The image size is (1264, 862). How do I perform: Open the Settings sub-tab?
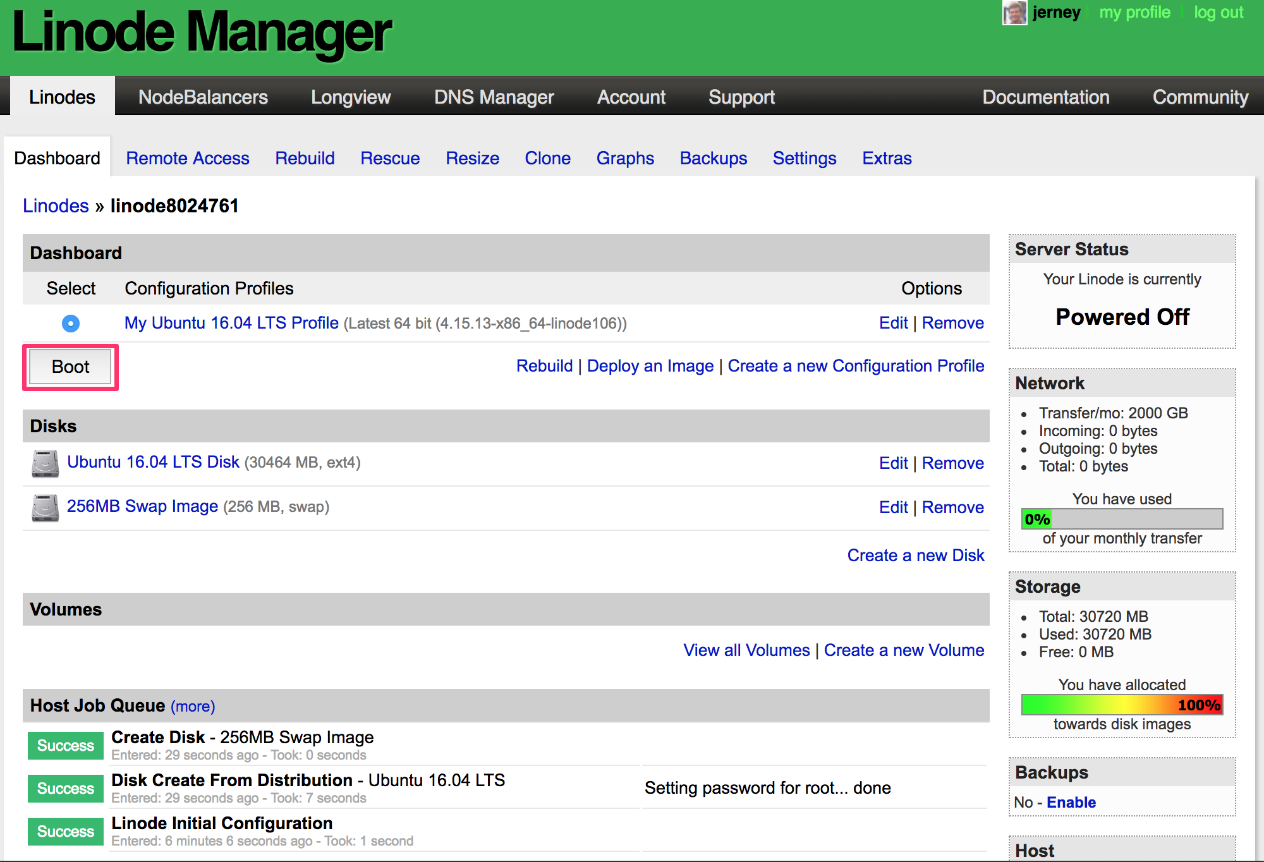click(805, 158)
